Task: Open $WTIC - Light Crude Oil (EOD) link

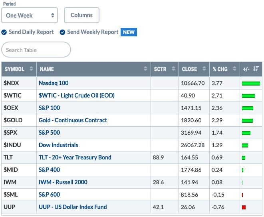Action: tap(77, 96)
